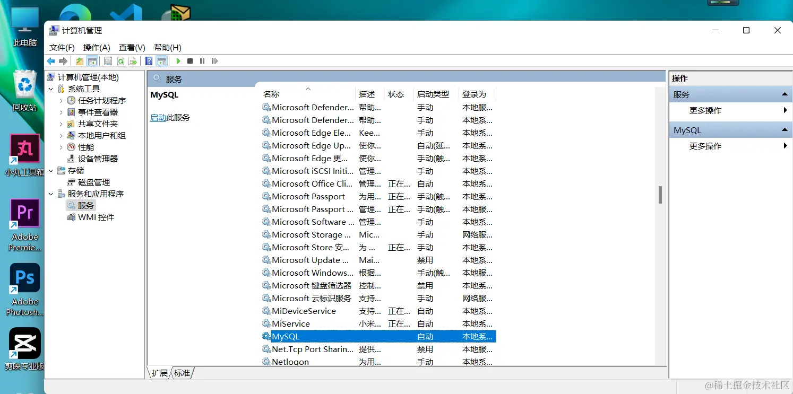Select the Microsoft iSCSI Initiator service row
Screen dimensions: 793x394
point(378,171)
